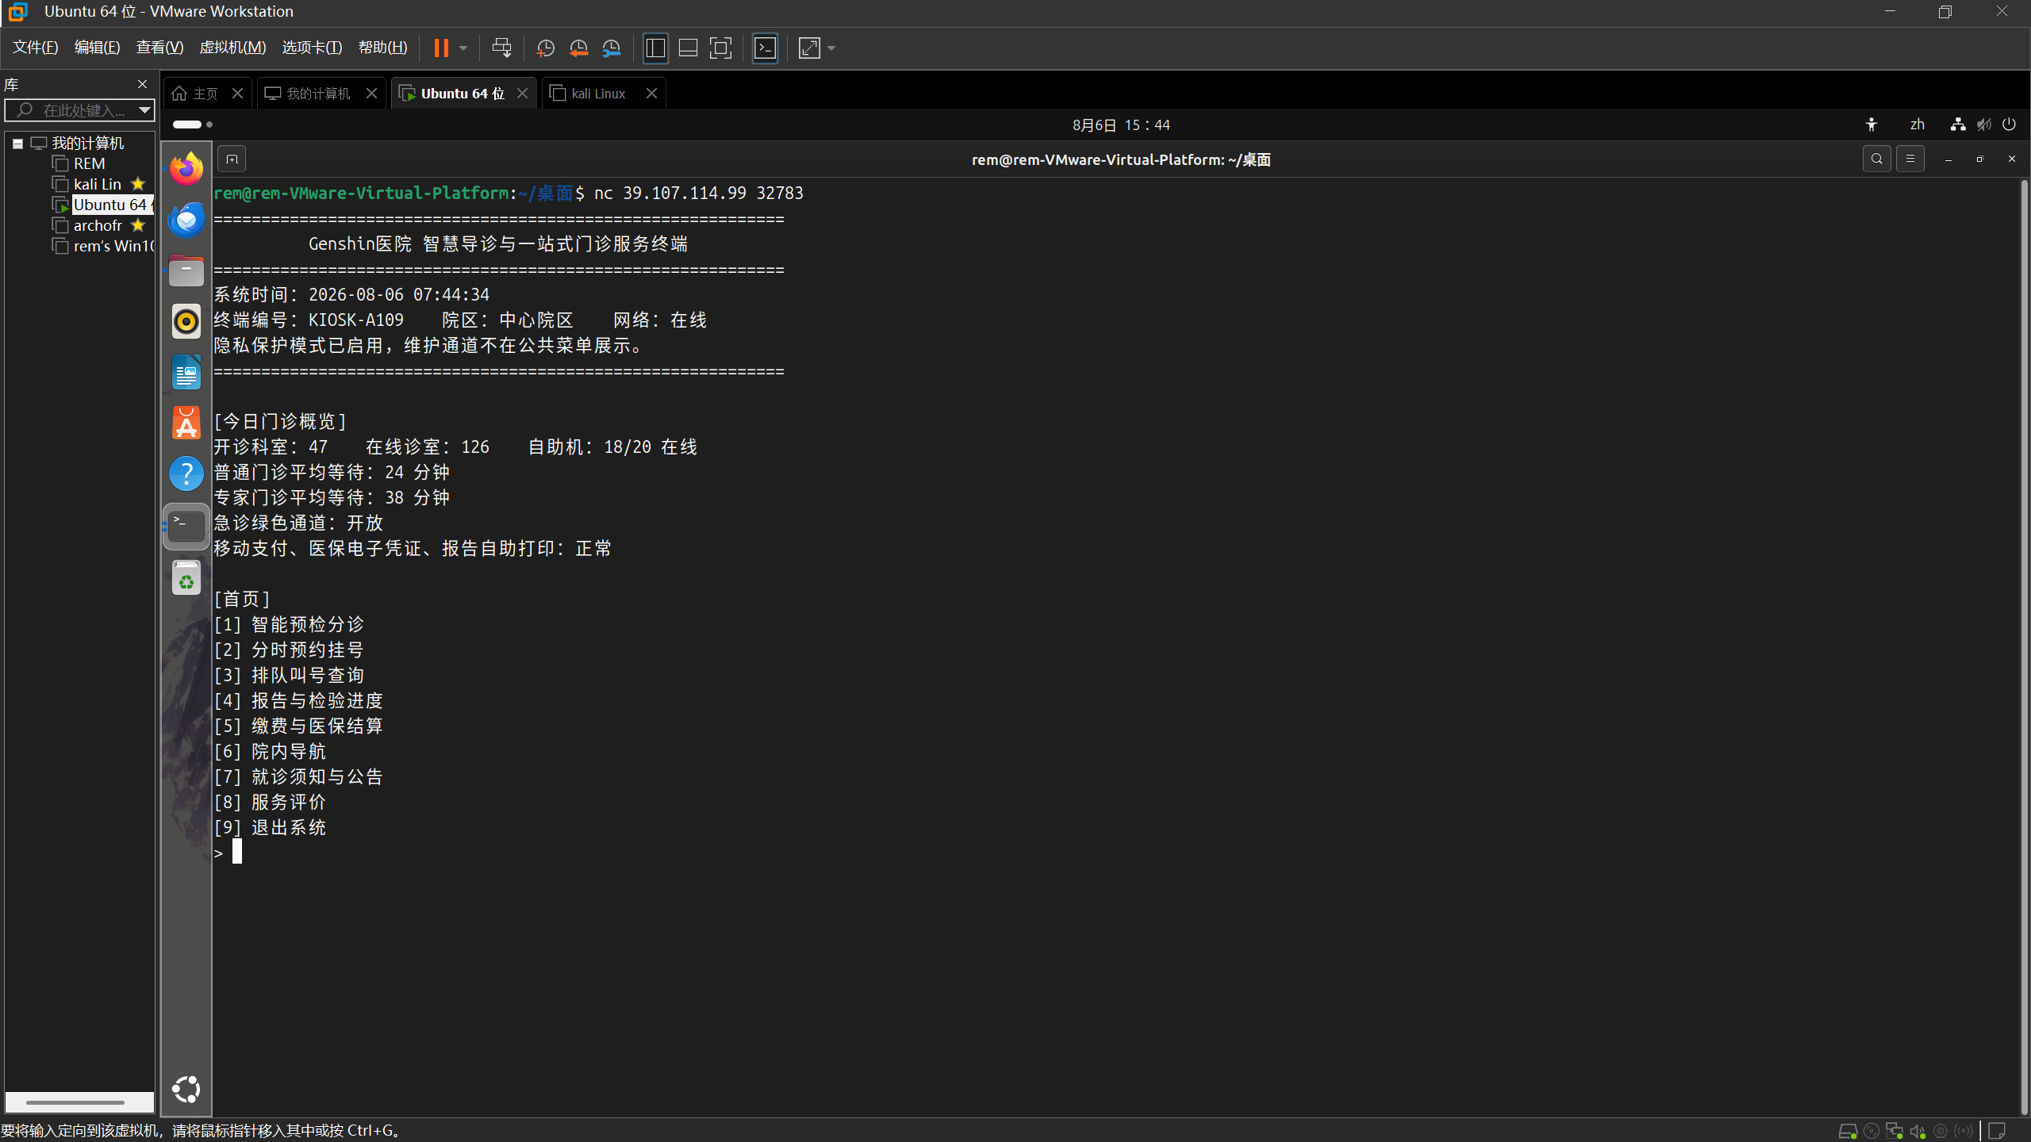Image resolution: width=2031 pixels, height=1142 pixels.
Task: Open the 8月6日 15:44 clock menu
Action: tap(1121, 125)
